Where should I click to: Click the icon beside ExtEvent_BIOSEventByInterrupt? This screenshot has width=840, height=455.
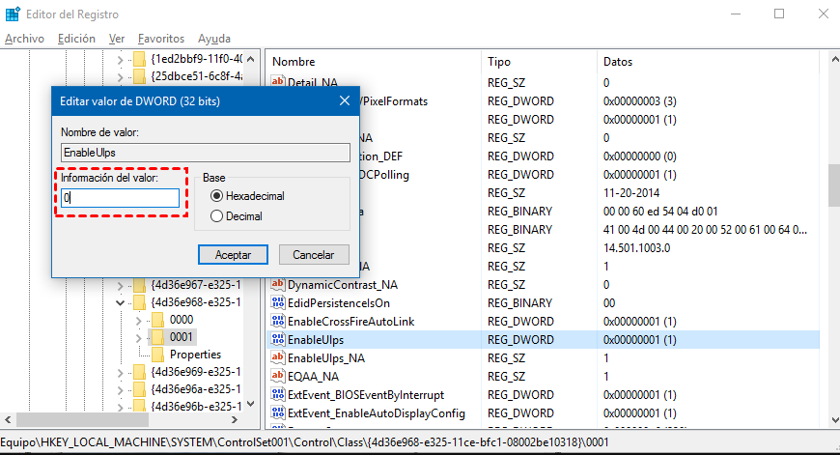pos(278,395)
